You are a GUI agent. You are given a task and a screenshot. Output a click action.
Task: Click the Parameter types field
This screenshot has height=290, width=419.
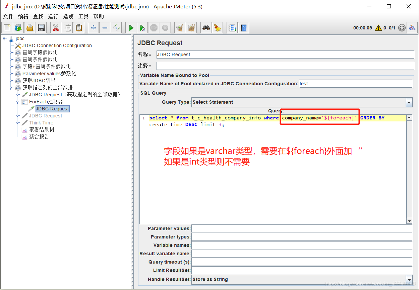pos(302,237)
